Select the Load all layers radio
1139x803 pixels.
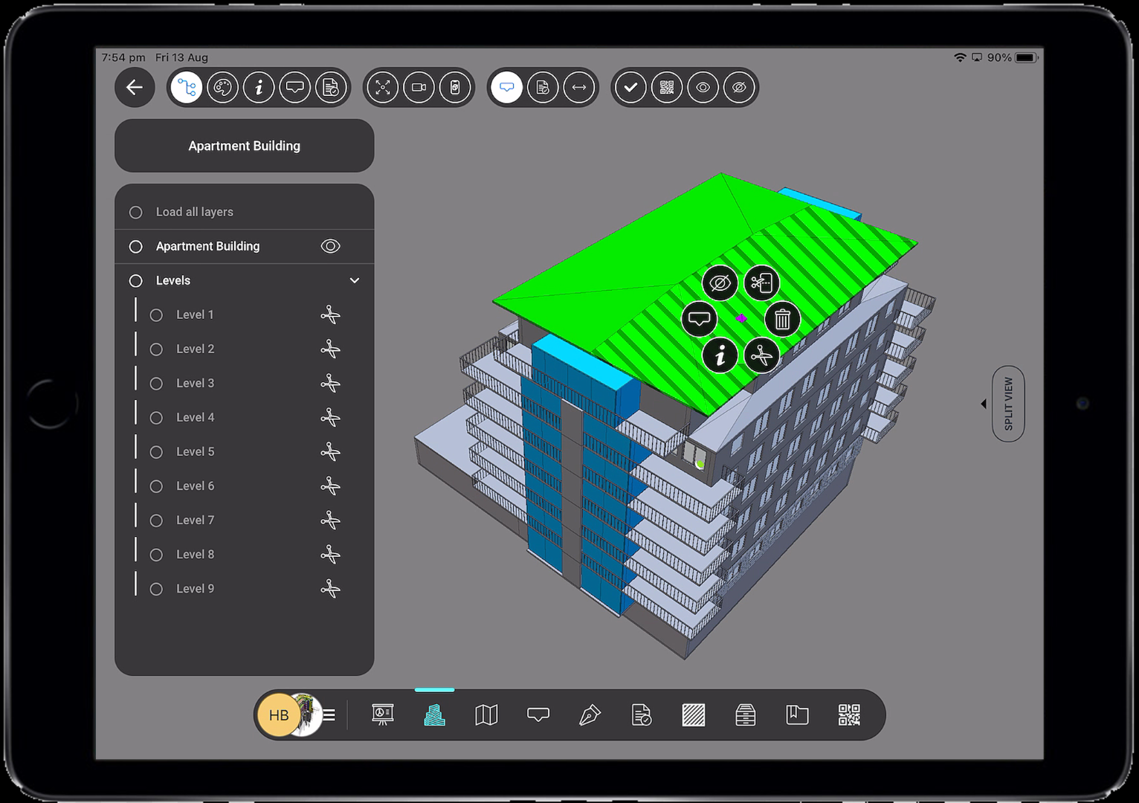136,213
